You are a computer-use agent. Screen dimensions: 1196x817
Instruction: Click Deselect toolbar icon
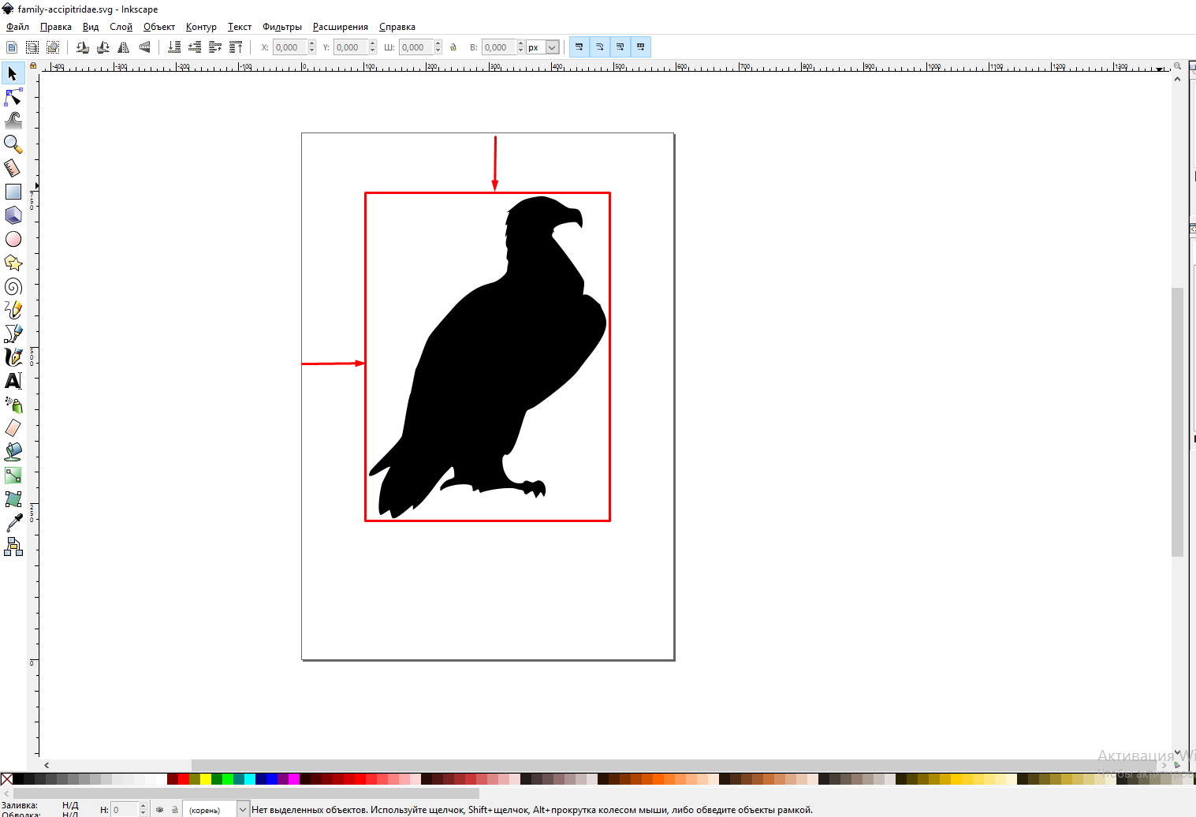[53, 47]
